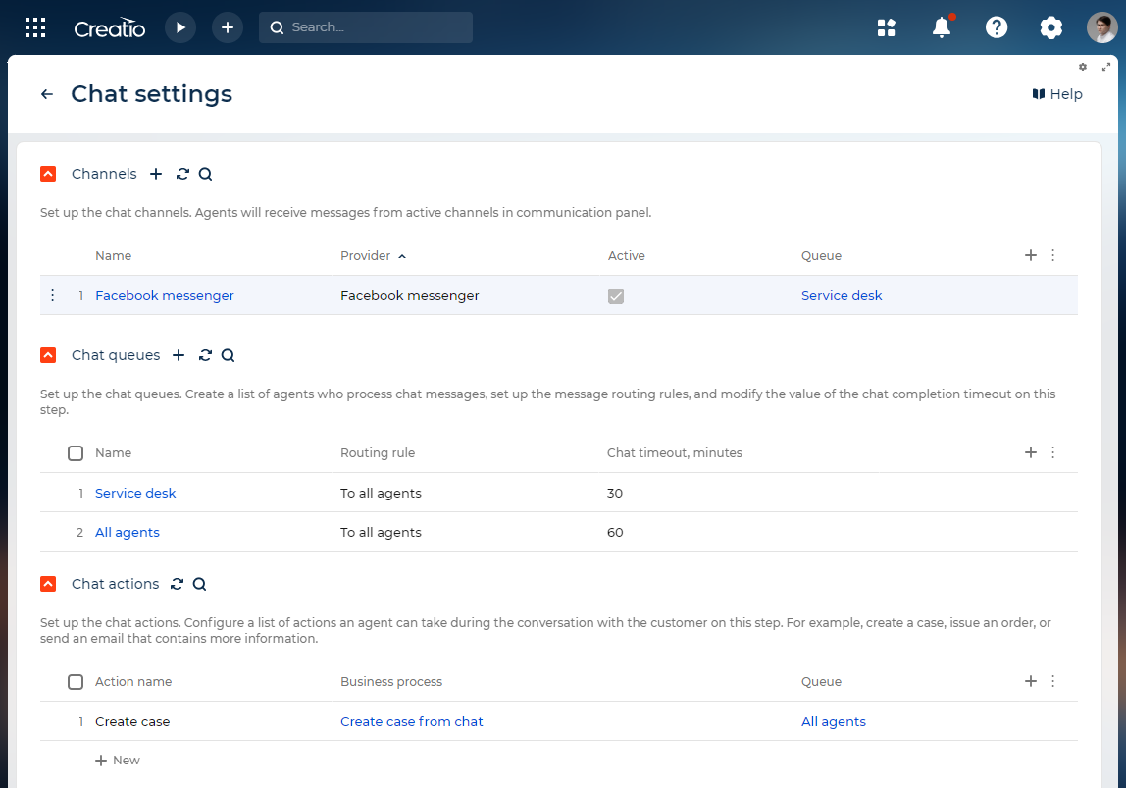Click New to add a chat action
Screen dimensions: 1126x788
(x=117, y=760)
